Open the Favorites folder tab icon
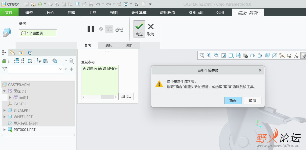Screen dimensions: 306x150 (x=21, y=53)
